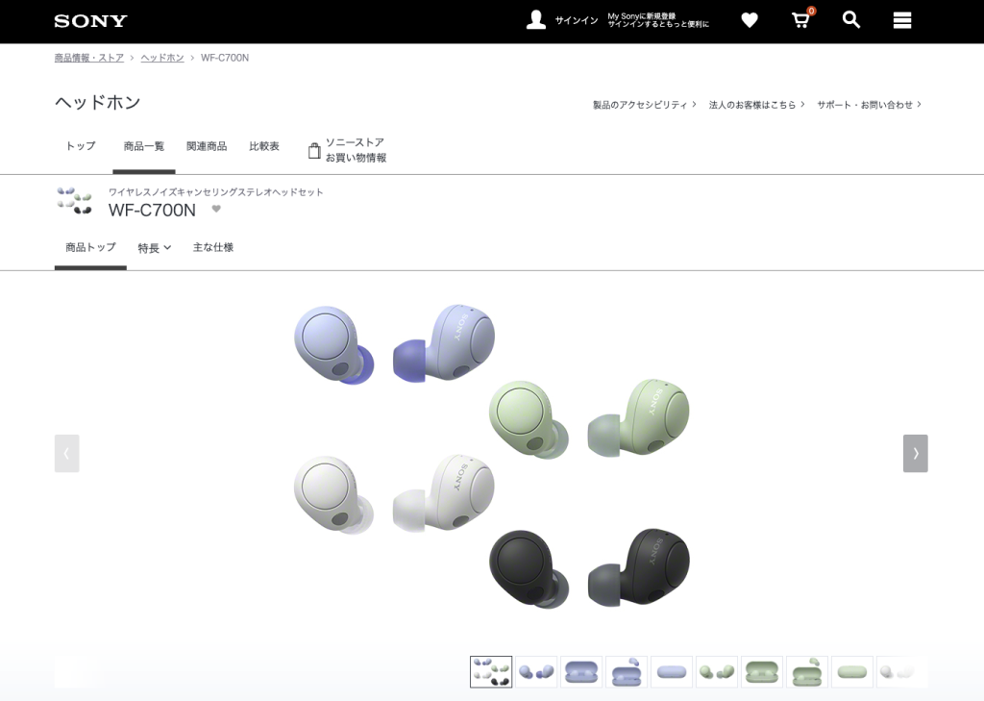
Task: Open ヘッドホン breadcrumb link
Action: 161,58
